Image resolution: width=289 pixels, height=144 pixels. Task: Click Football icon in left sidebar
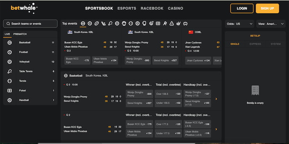tap(10, 52)
